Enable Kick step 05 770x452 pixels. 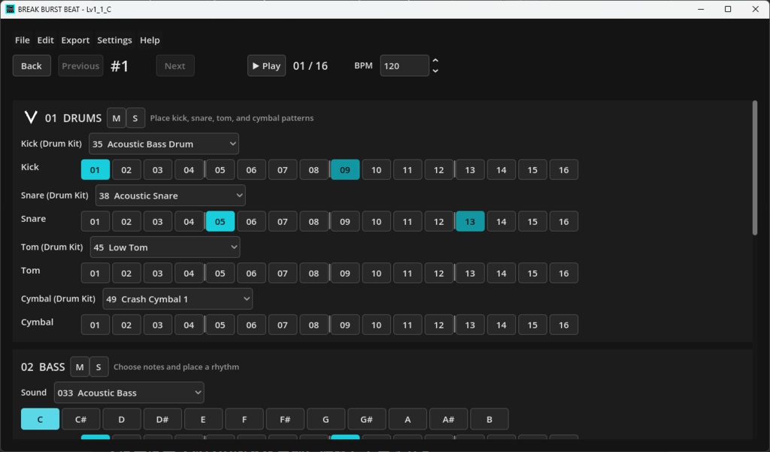tap(220, 170)
